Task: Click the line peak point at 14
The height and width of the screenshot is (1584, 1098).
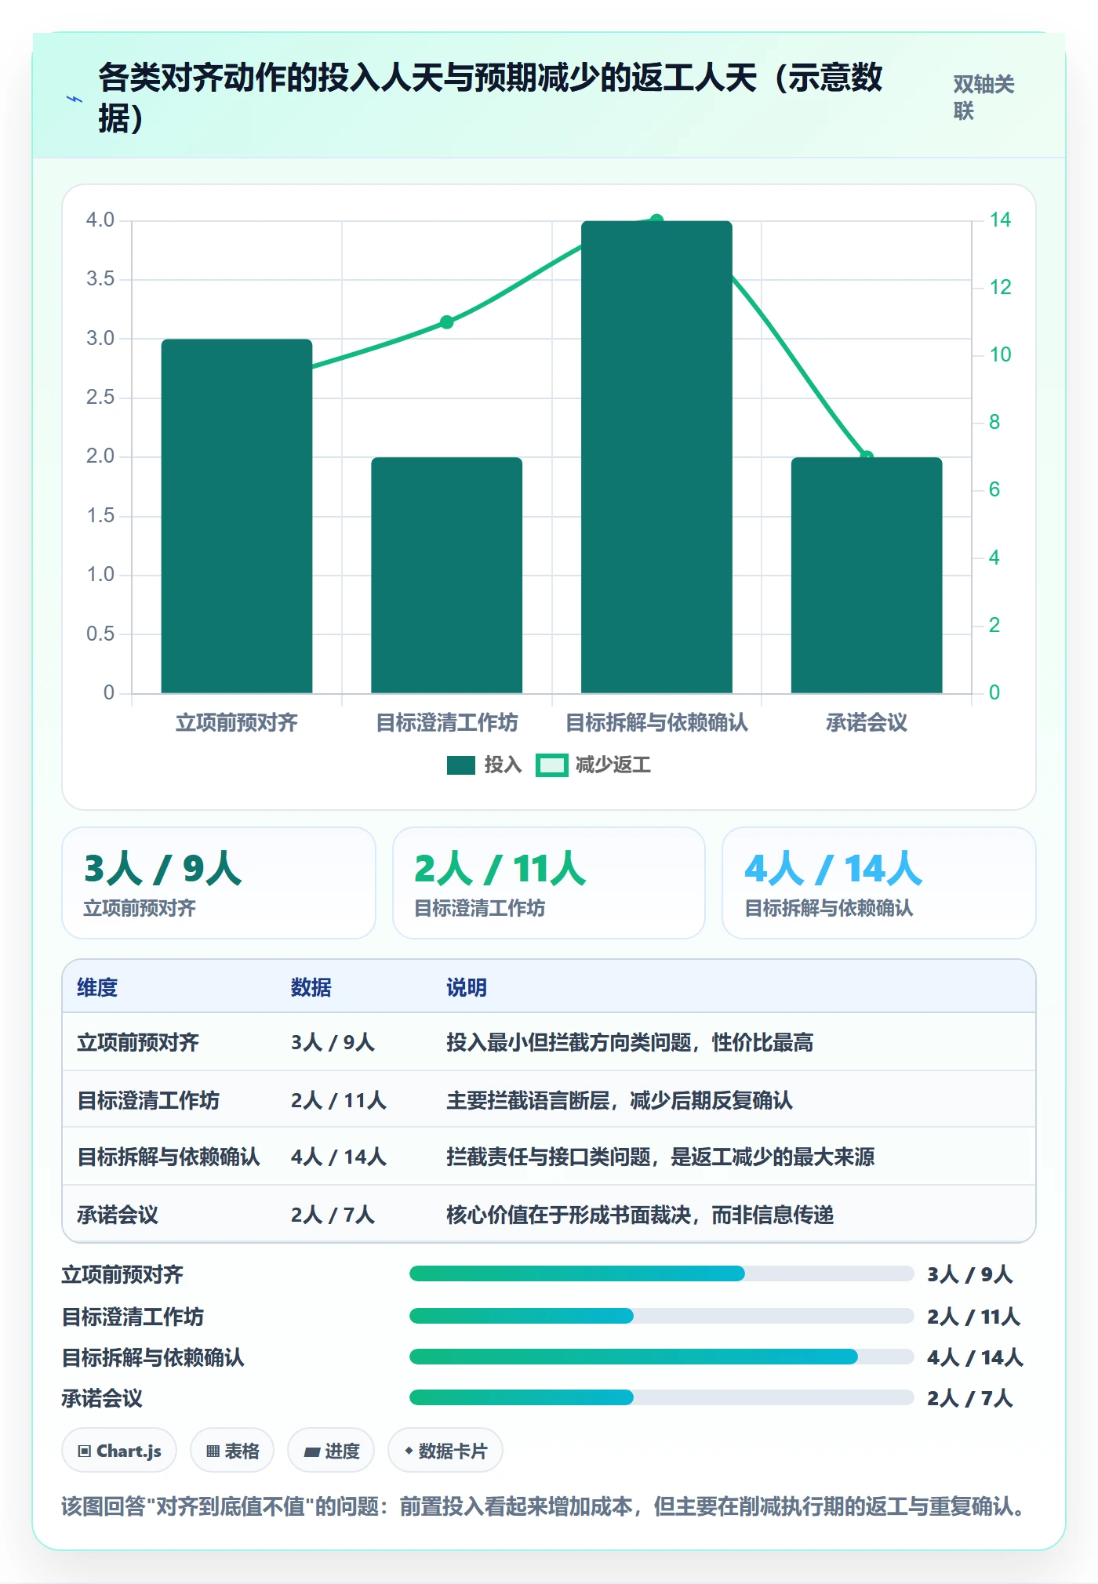Action: (x=657, y=220)
